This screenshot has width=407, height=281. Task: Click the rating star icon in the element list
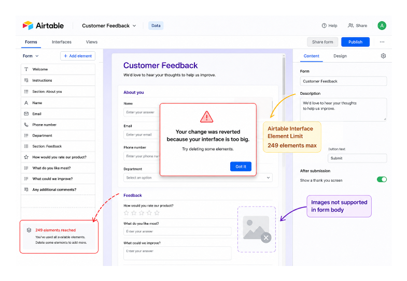pos(26,157)
